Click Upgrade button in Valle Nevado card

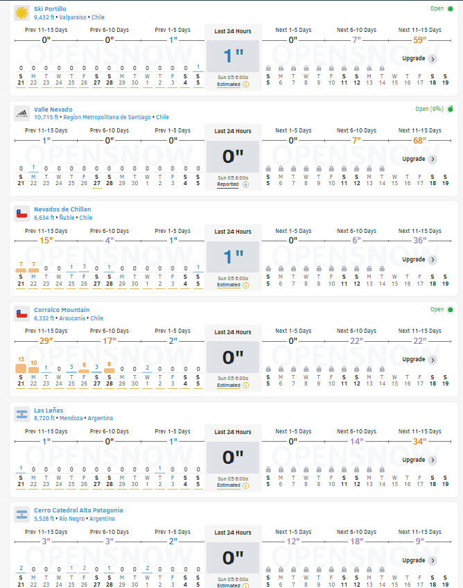pyautogui.click(x=419, y=159)
